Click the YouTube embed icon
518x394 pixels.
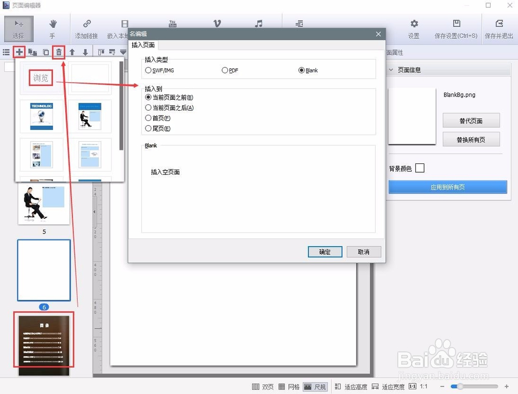click(172, 23)
